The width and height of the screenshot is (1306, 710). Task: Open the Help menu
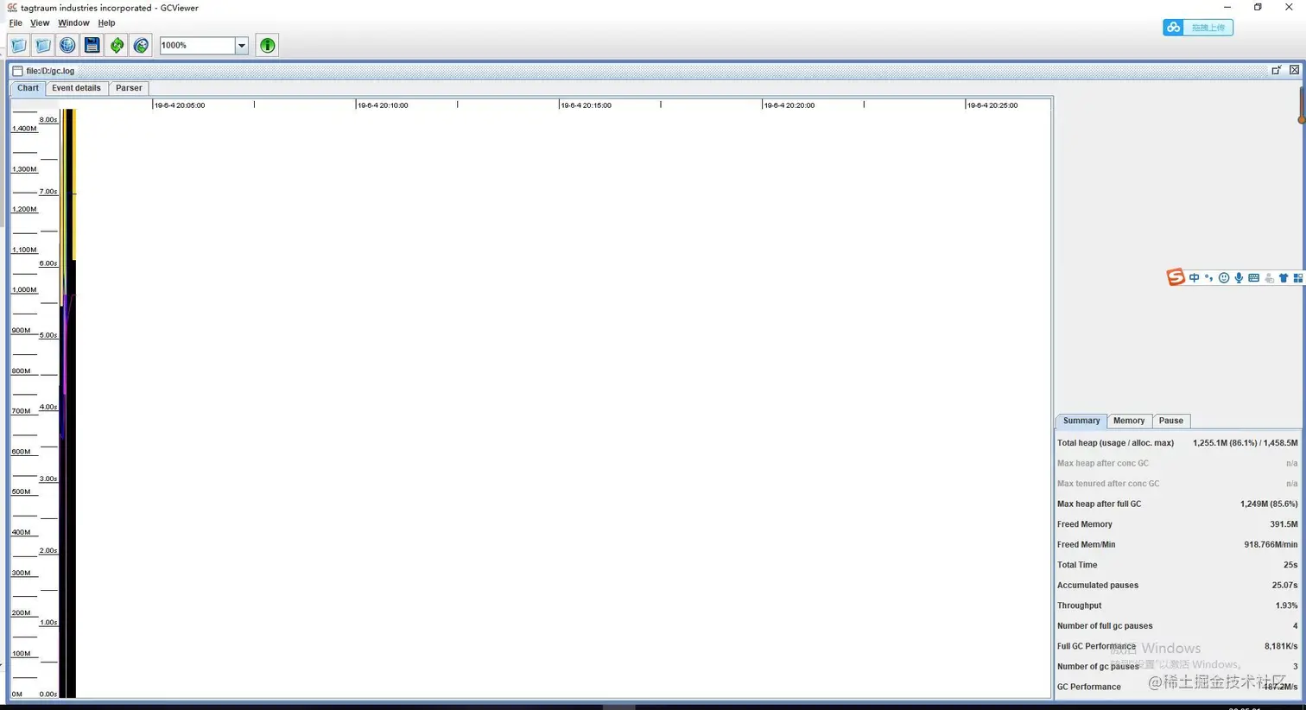click(x=106, y=23)
